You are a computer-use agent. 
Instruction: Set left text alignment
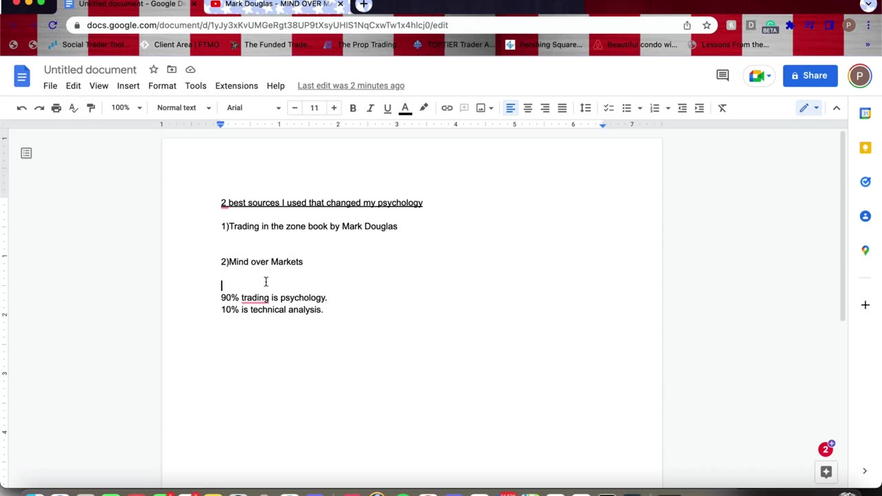tap(511, 108)
